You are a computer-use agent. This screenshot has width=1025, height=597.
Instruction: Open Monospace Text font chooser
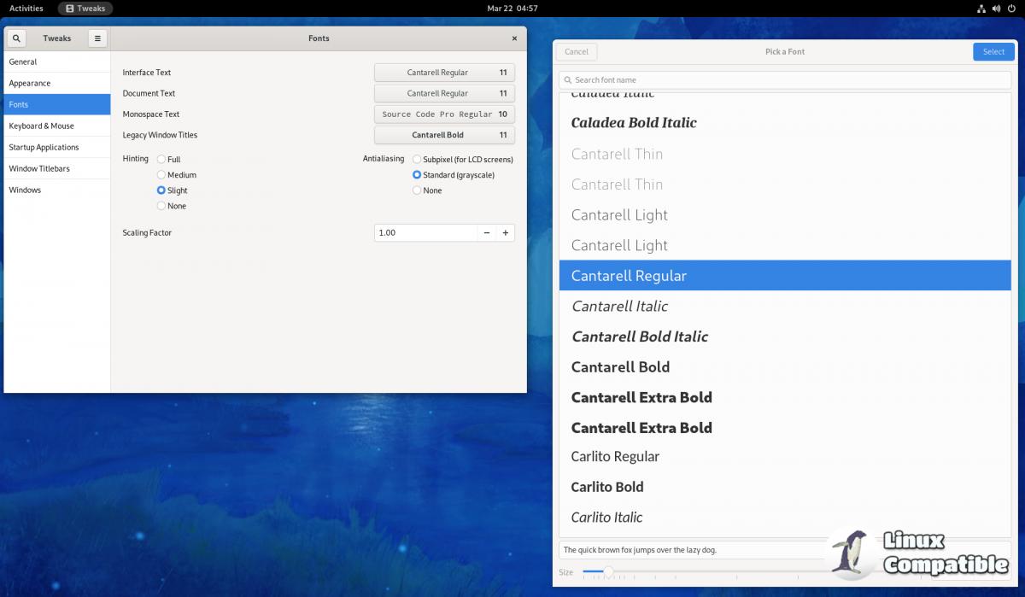(444, 114)
